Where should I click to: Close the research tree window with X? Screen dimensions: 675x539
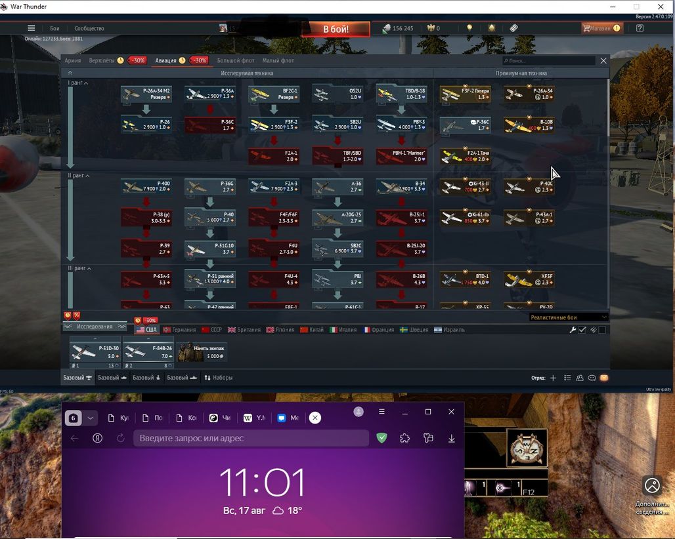[603, 60]
